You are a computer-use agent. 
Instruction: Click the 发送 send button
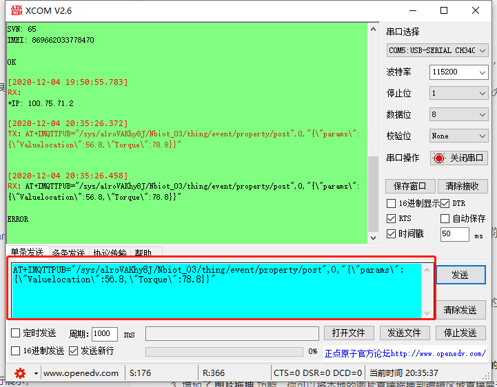click(x=460, y=275)
